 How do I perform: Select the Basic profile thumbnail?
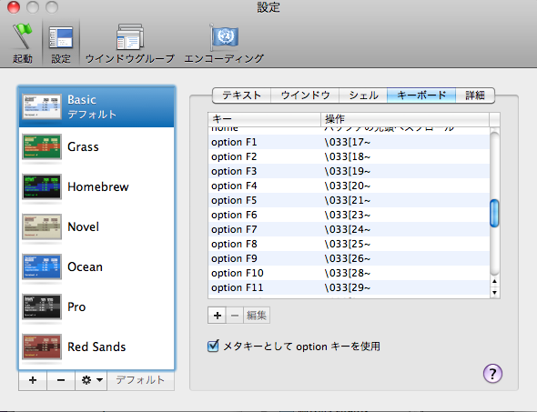[x=42, y=106]
